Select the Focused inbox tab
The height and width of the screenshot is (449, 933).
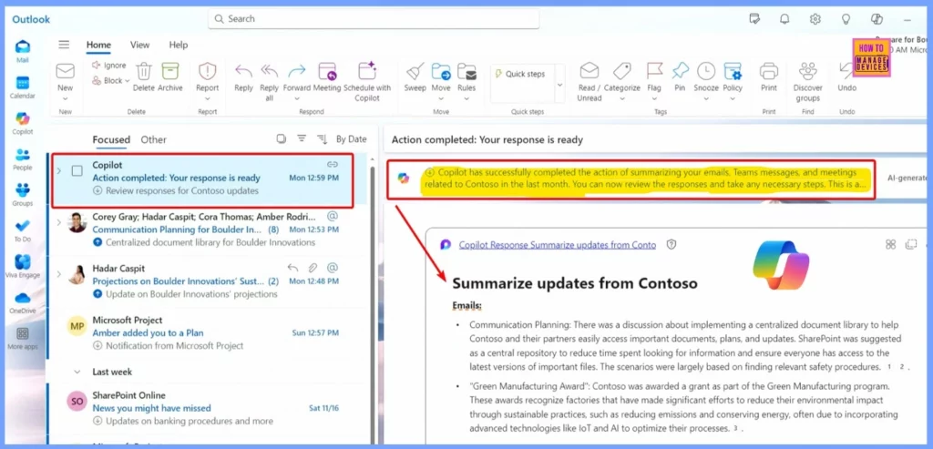tap(111, 139)
